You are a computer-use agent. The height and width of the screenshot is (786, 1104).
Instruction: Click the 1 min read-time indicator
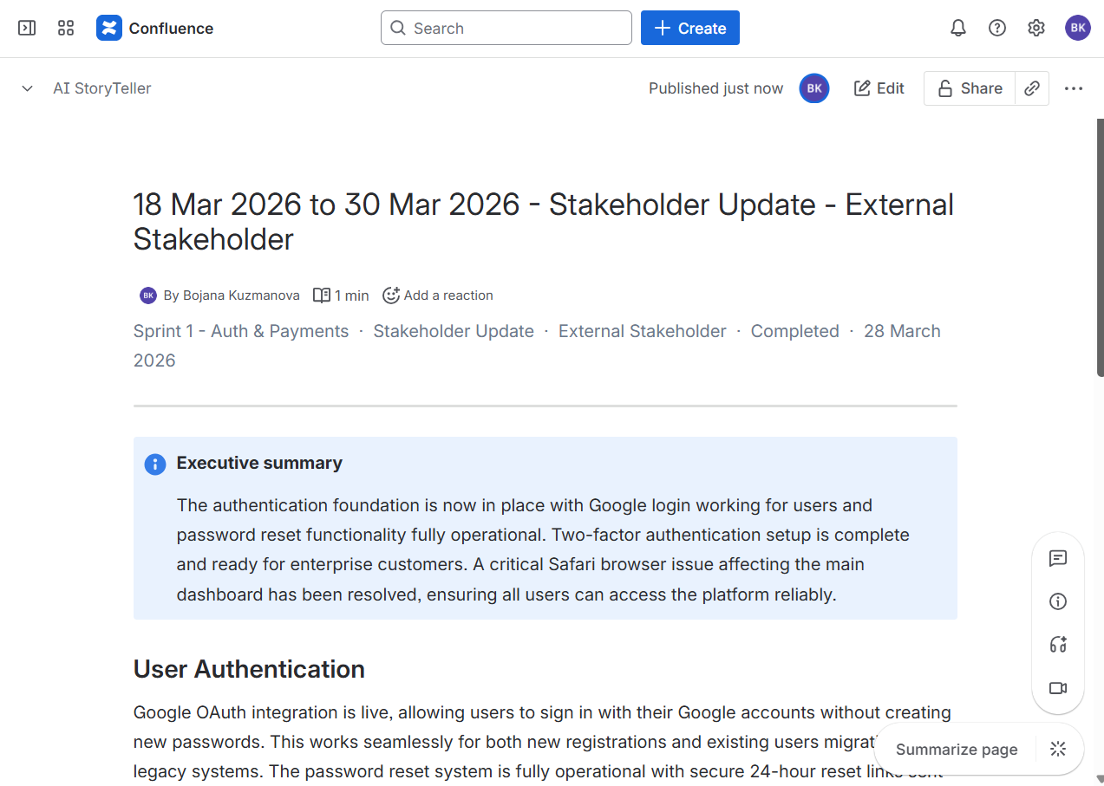341,296
